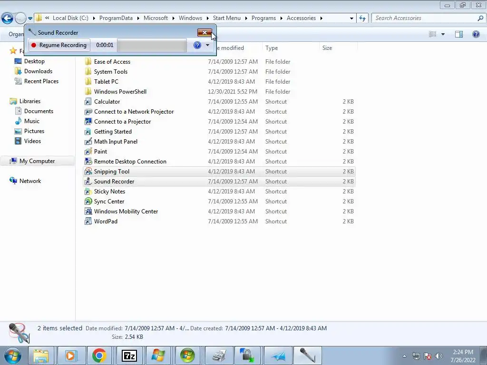Select the System Tools folder icon
This screenshot has width=487, height=365.
coord(88,71)
